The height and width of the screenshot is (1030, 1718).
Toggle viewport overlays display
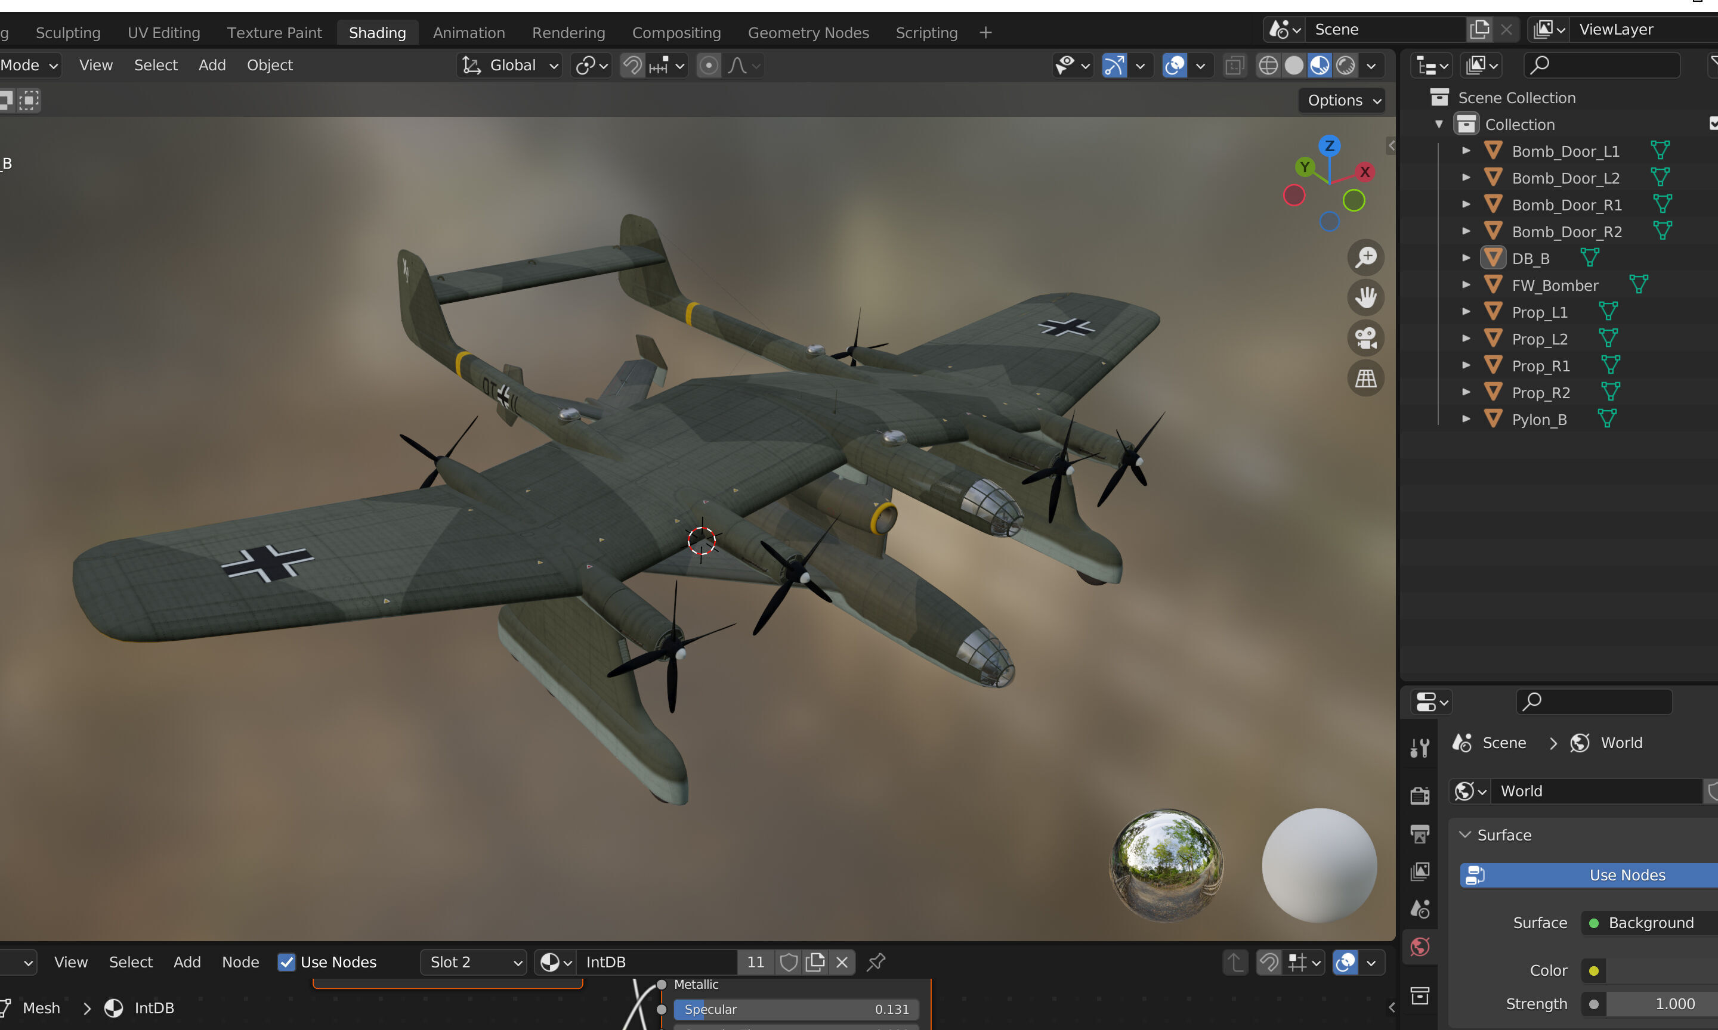tap(1175, 65)
